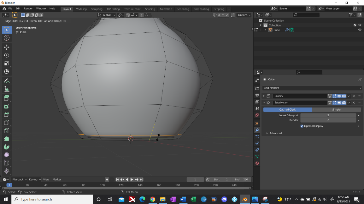The width and height of the screenshot is (364, 204).
Task: Select the Scale tool
Action: pos(7,63)
